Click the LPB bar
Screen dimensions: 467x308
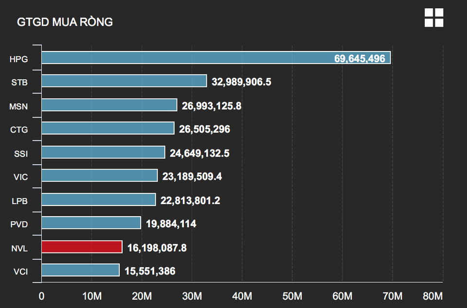(x=99, y=200)
